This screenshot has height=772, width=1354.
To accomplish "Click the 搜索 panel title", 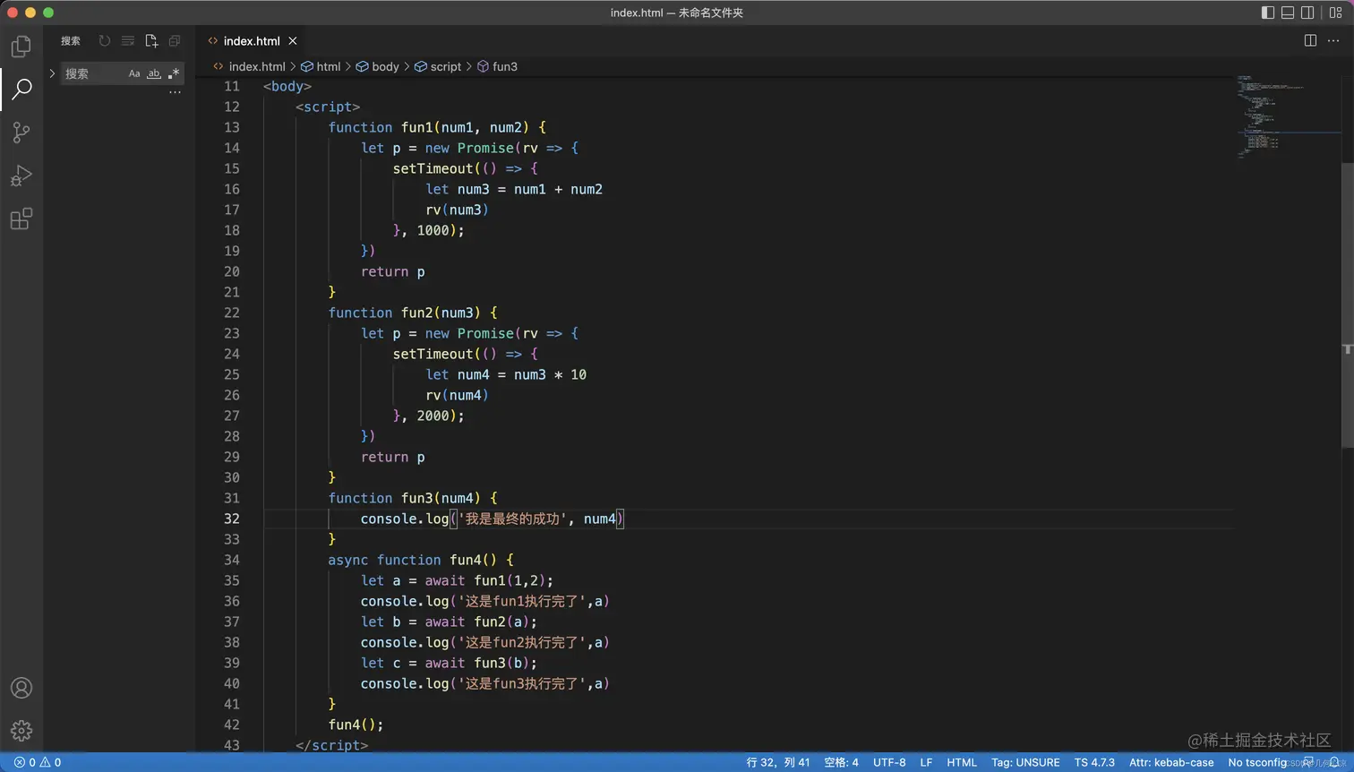I will click(x=71, y=40).
